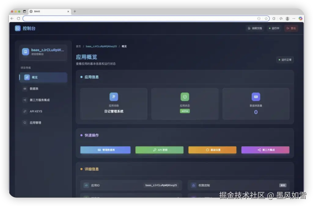Click the 应用名称 card icon
Screen dimensions: 313x206
point(114,97)
